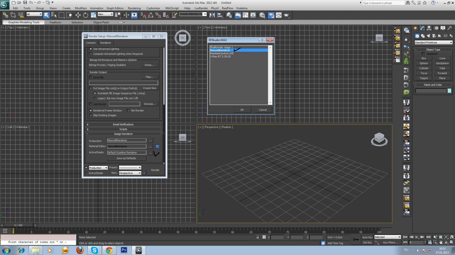Open the Modify panel tab icon

422,28
